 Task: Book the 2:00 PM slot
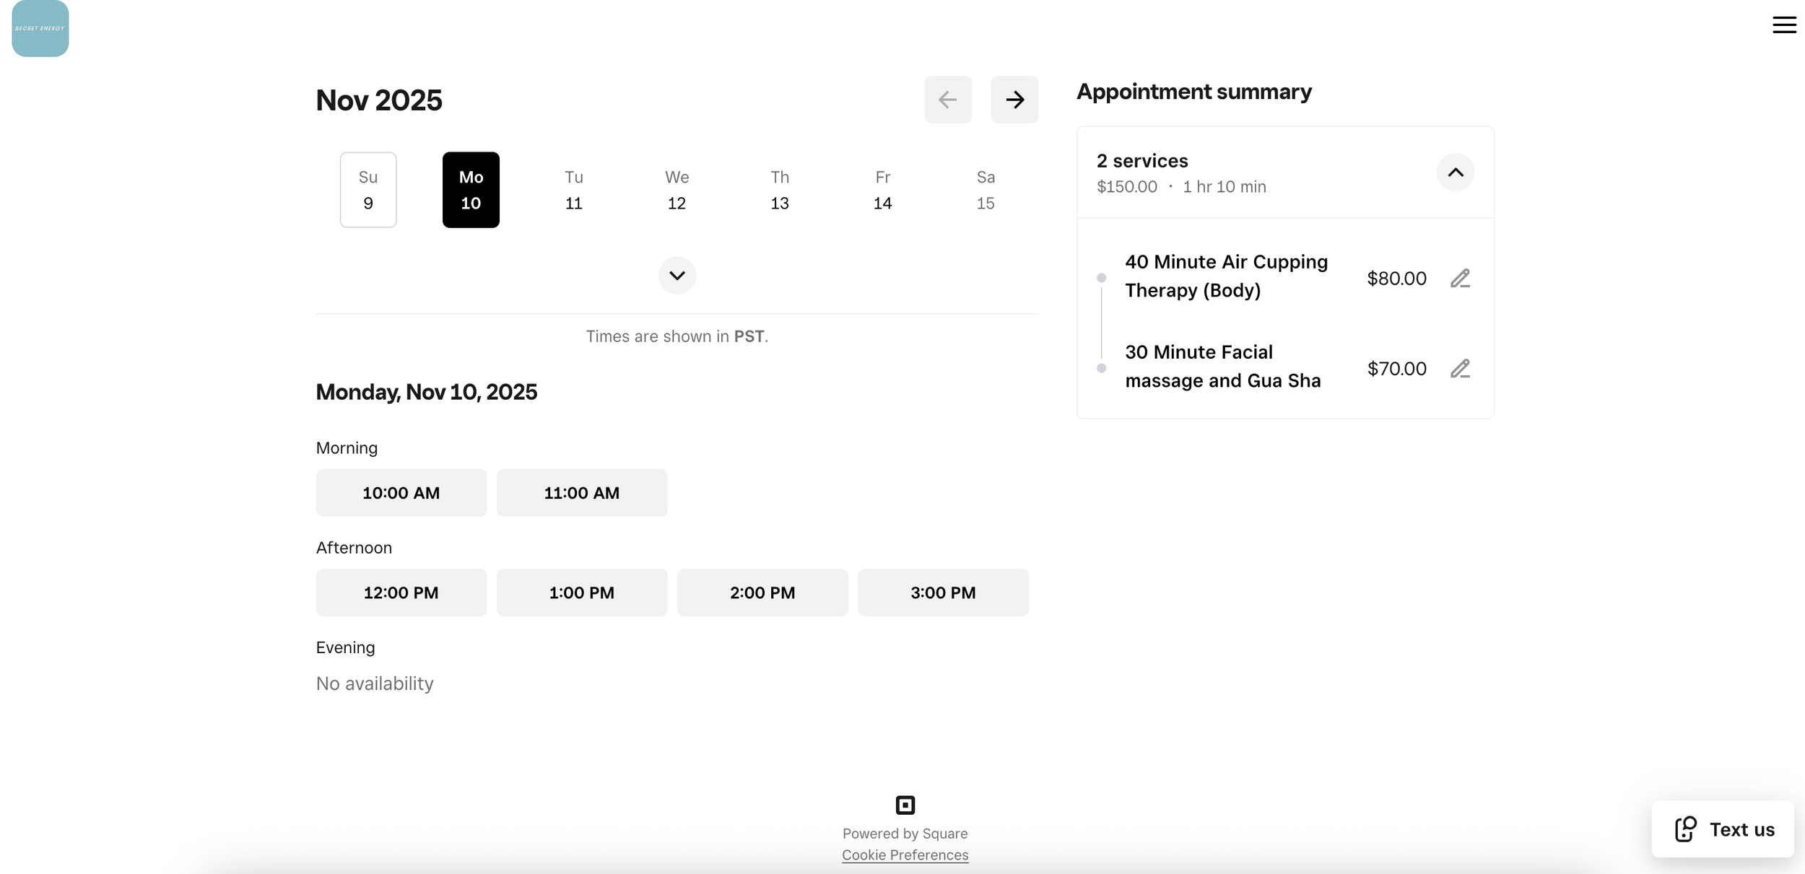coord(762,593)
